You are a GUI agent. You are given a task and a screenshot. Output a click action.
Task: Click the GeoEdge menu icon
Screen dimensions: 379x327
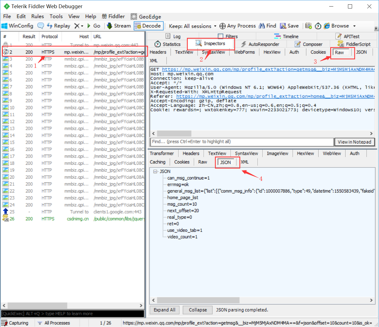point(134,17)
